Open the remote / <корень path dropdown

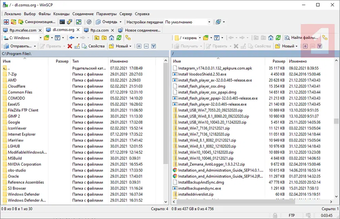point(188,38)
